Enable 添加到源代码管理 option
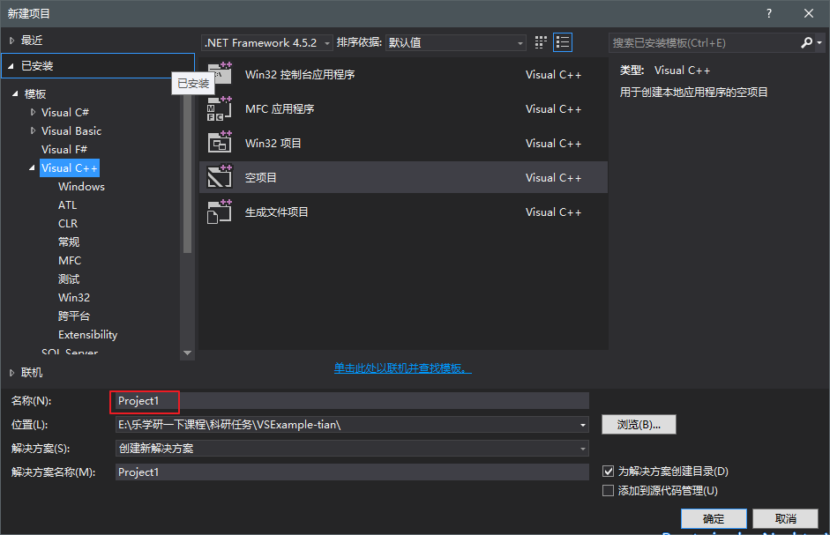 pyautogui.click(x=609, y=489)
